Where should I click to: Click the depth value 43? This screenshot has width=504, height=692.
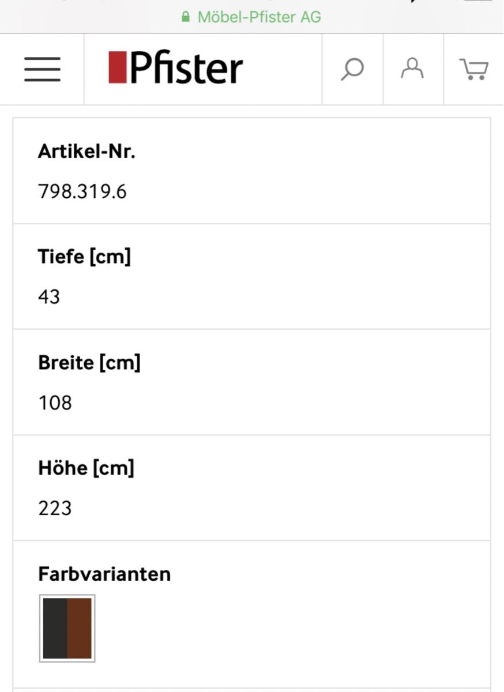tap(49, 296)
